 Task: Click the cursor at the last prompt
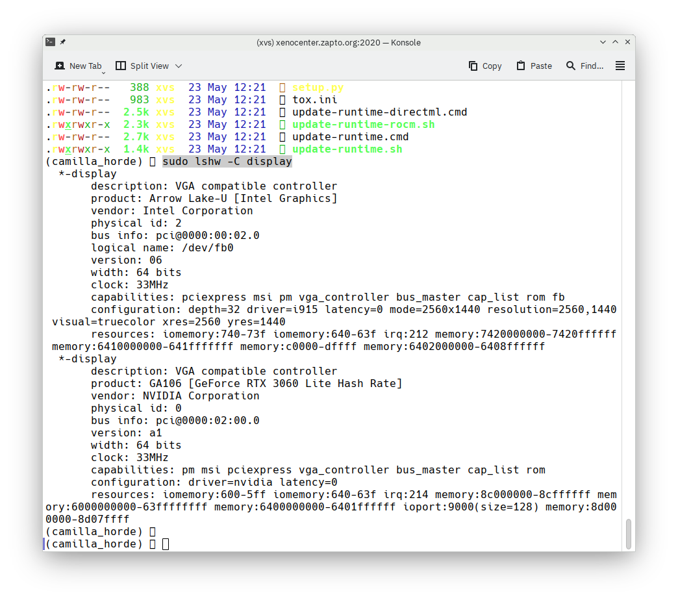[166, 544]
